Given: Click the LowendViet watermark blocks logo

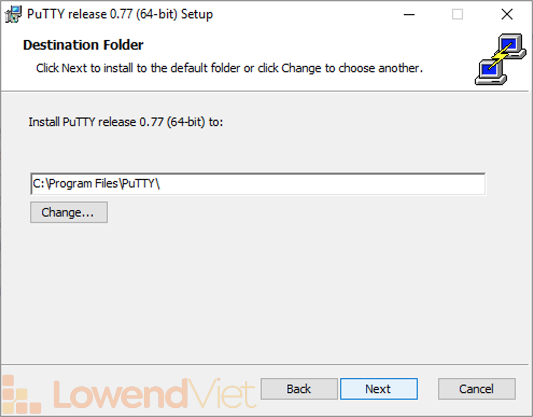Looking at the screenshot, I should [x=22, y=395].
